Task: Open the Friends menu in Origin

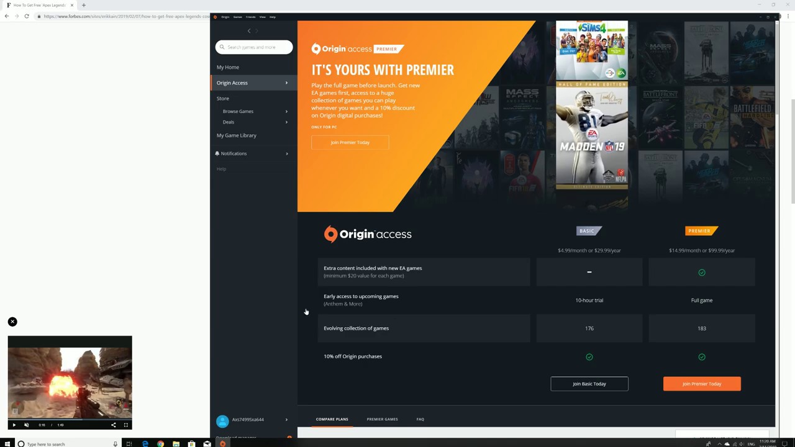Action: 251,17
